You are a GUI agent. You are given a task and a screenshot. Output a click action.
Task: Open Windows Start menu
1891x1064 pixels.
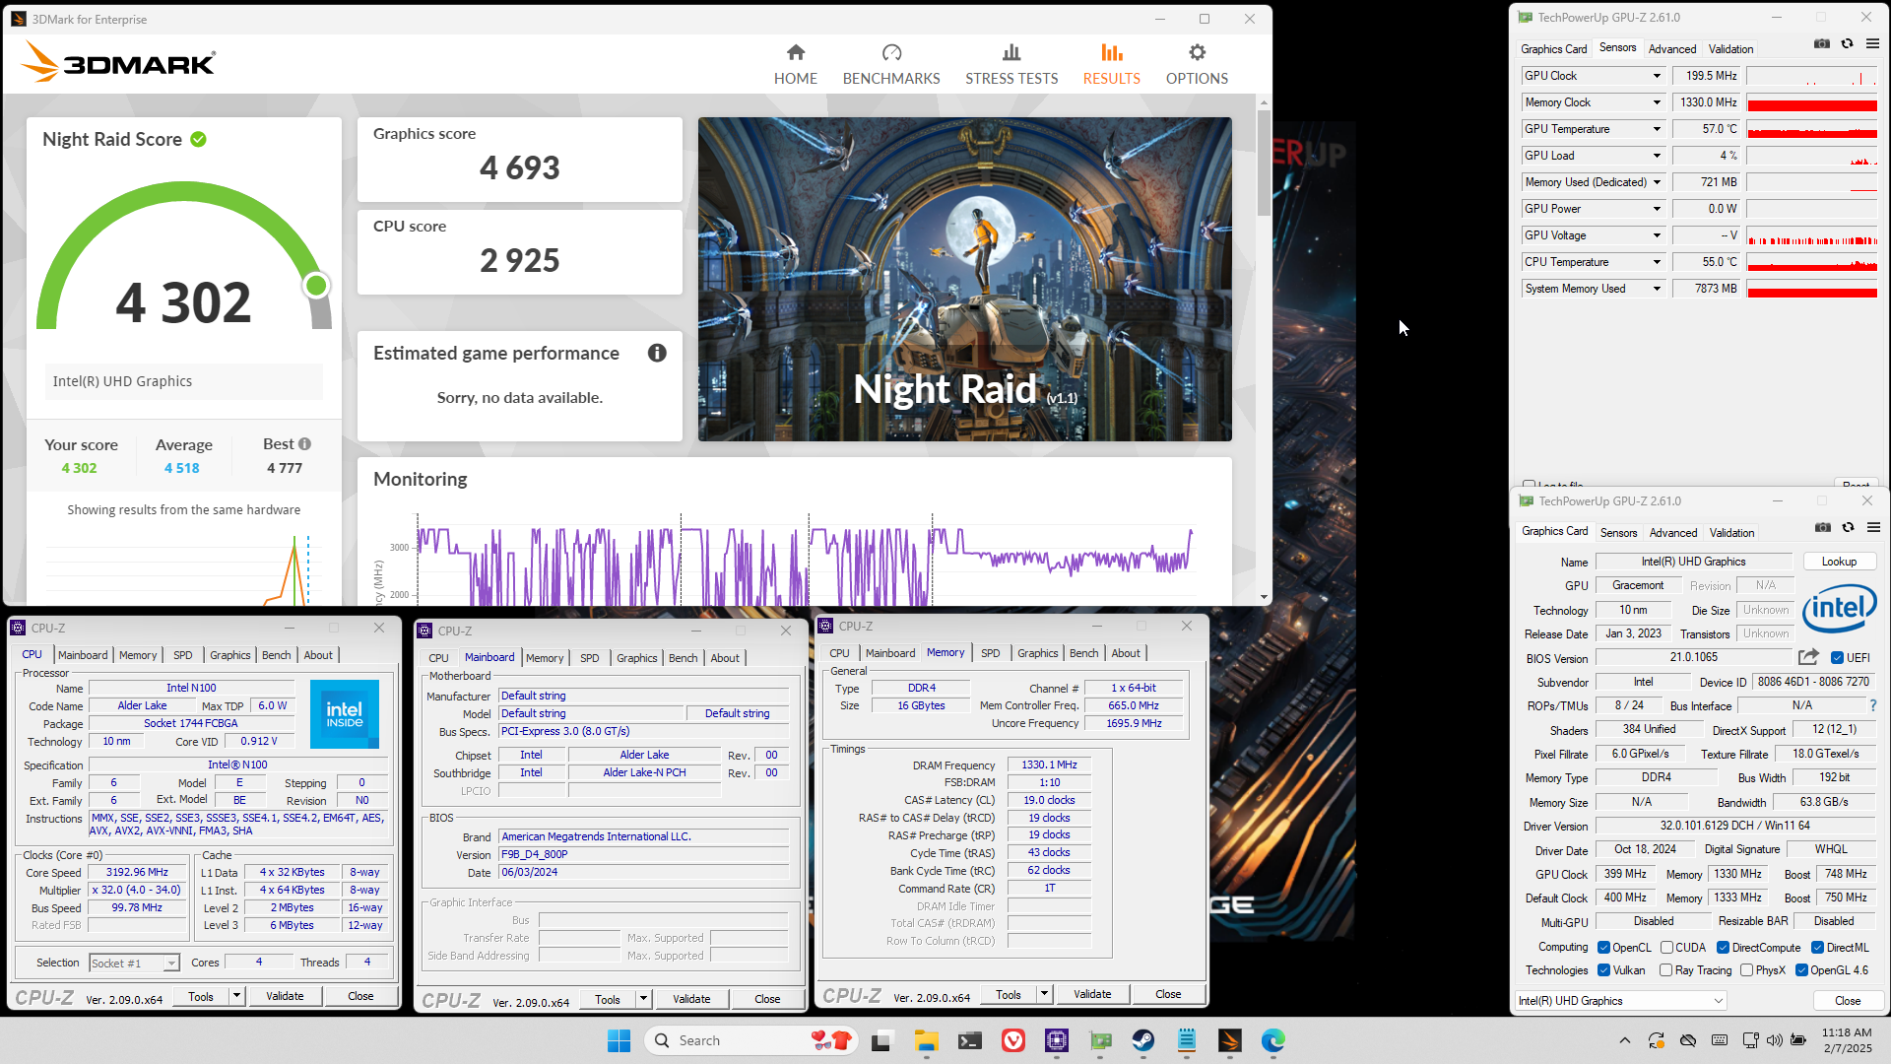coord(619,1040)
